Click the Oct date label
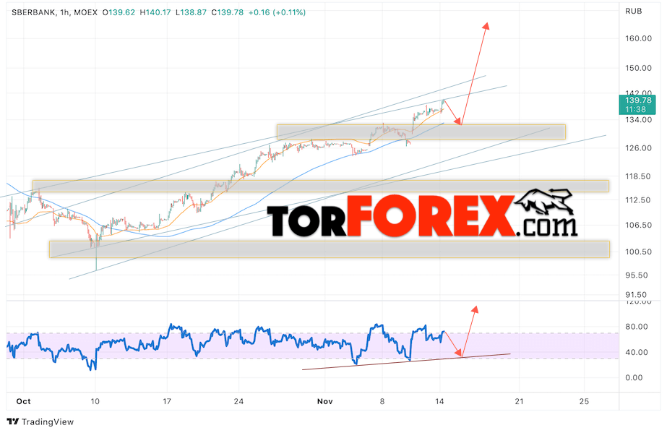This screenshot has width=667, height=433. pos(23,401)
